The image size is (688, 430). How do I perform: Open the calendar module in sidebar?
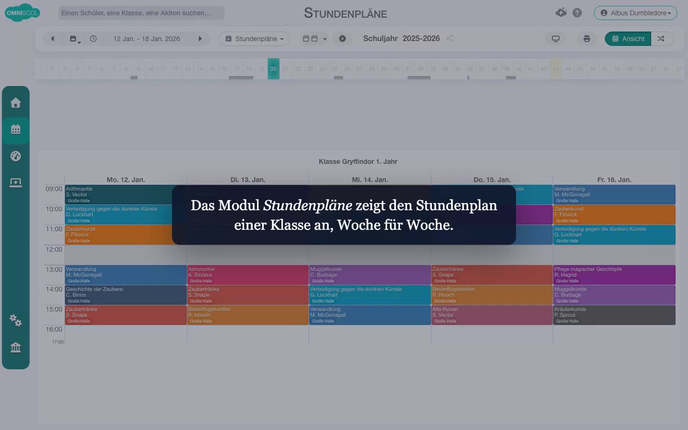[x=16, y=129]
